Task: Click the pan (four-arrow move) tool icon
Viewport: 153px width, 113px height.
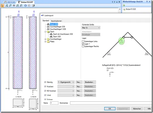Action: [14, 6]
